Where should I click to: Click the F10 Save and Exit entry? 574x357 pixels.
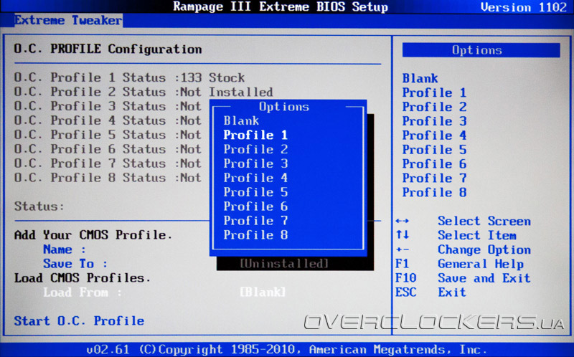click(x=463, y=278)
